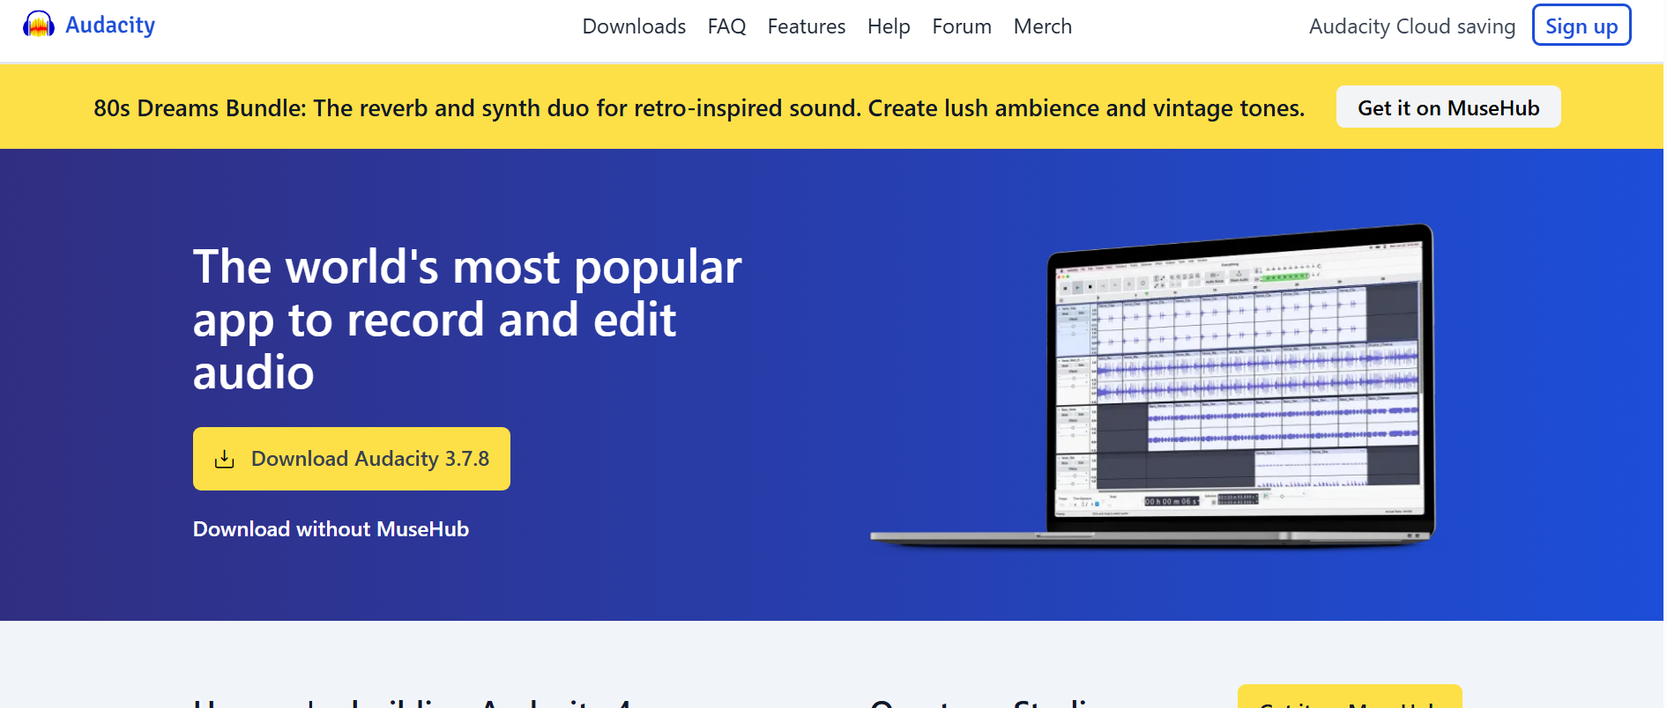Image resolution: width=1667 pixels, height=708 pixels.
Task: Click the laptop Audacity screenshot image
Action: (x=1153, y=386)
